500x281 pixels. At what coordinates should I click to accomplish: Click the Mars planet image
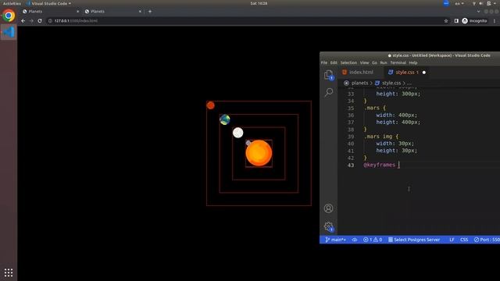pos(210,105)
